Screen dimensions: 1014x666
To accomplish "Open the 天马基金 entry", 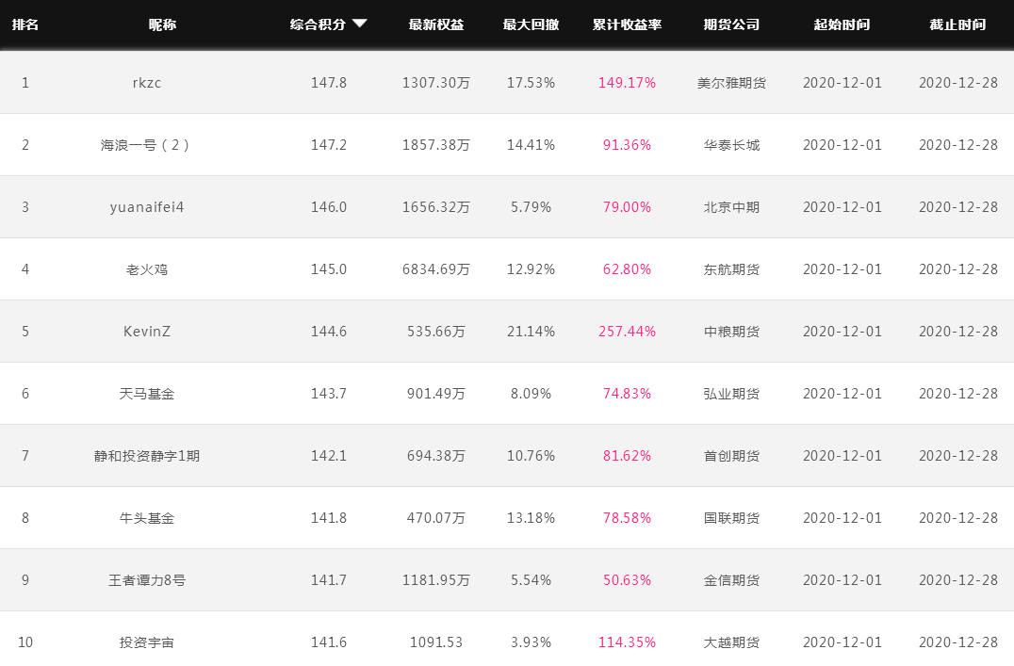I will 147,393.
